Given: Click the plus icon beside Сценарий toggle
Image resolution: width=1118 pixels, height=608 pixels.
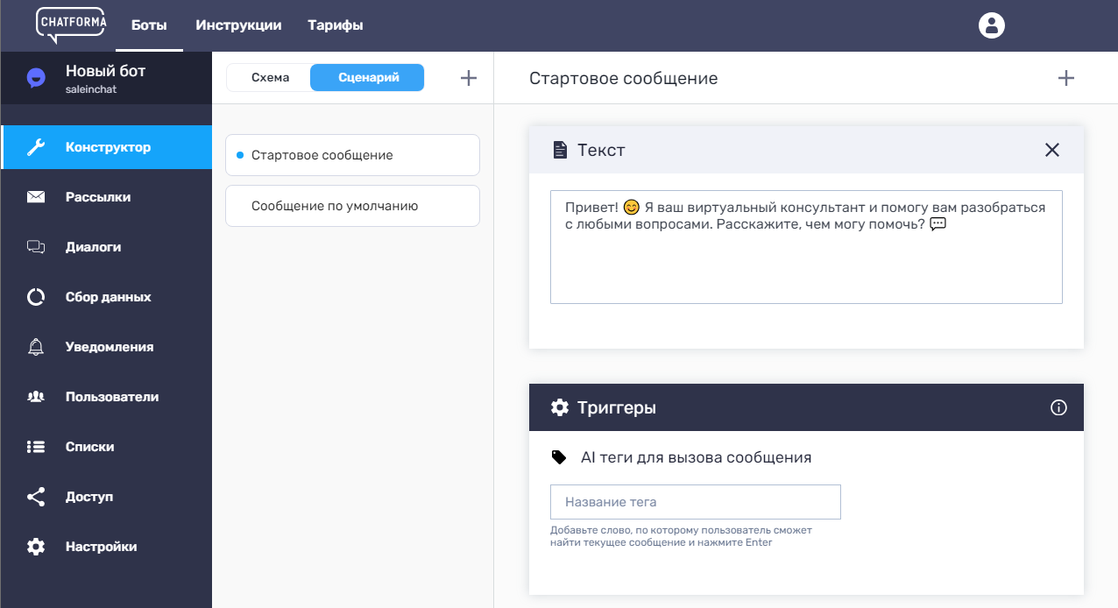Looking at the screenshot, I should [x=469, y=78].
